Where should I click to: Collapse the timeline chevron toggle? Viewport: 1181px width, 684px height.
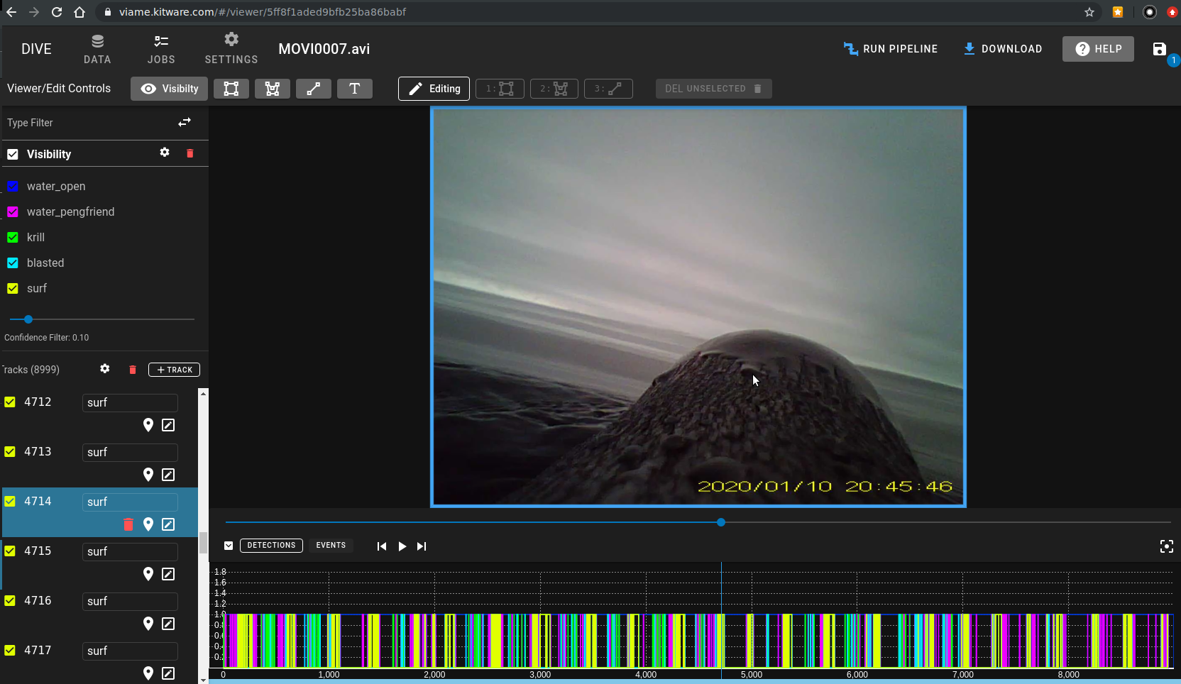tap(229, 546)
